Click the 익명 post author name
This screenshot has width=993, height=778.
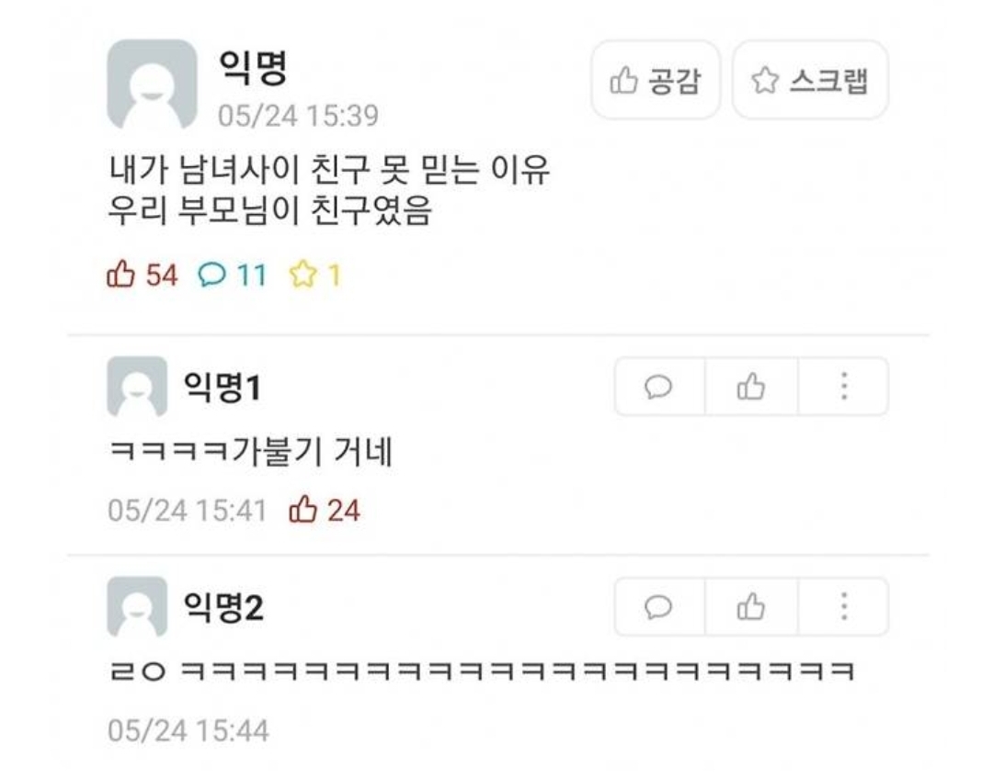[254, 67]
